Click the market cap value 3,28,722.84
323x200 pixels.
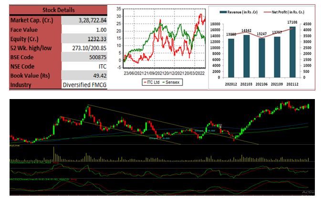click(93, 20)
